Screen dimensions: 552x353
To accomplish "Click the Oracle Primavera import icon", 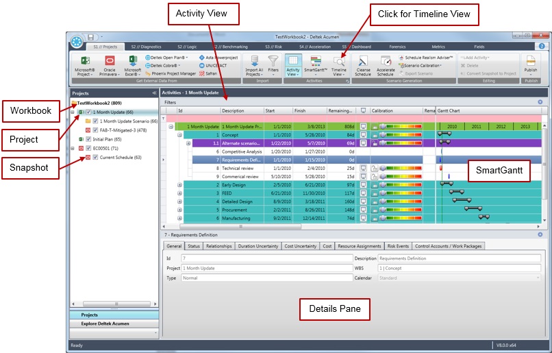I will click(x=110, y=62).
